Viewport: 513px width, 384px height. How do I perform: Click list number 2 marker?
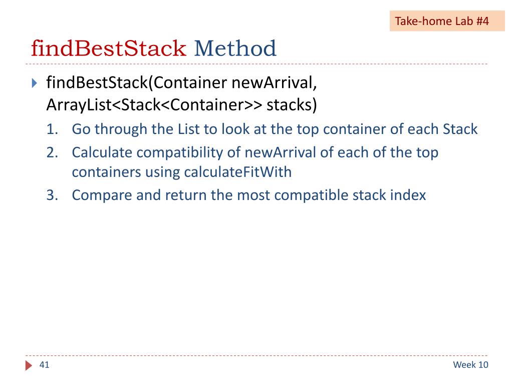(x=52, y=152)
